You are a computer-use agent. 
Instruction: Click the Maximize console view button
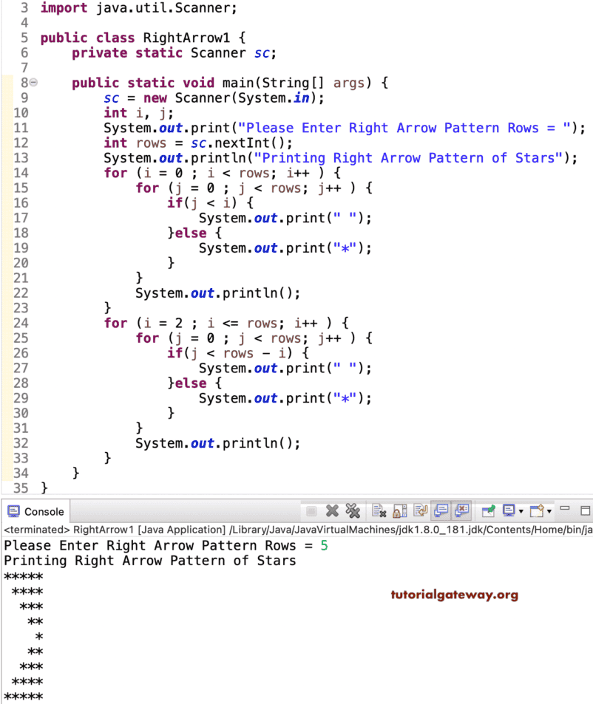point(586,510)
